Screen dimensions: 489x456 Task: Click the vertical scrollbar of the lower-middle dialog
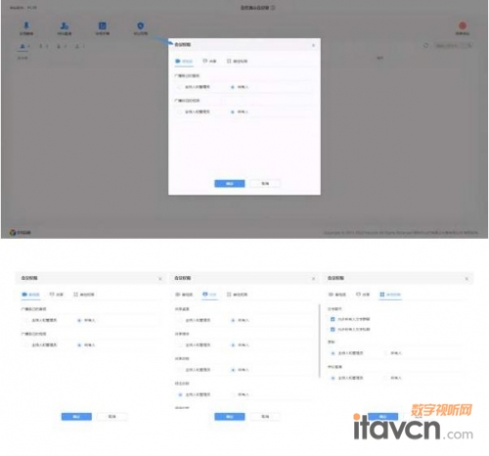click(320, 341)
